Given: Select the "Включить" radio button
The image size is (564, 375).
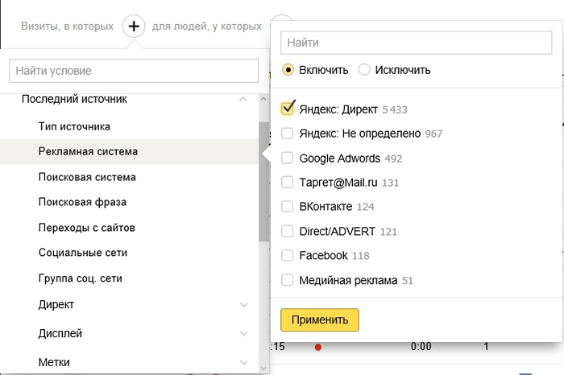Looking at the screenshot, I should tap(288, 70).
